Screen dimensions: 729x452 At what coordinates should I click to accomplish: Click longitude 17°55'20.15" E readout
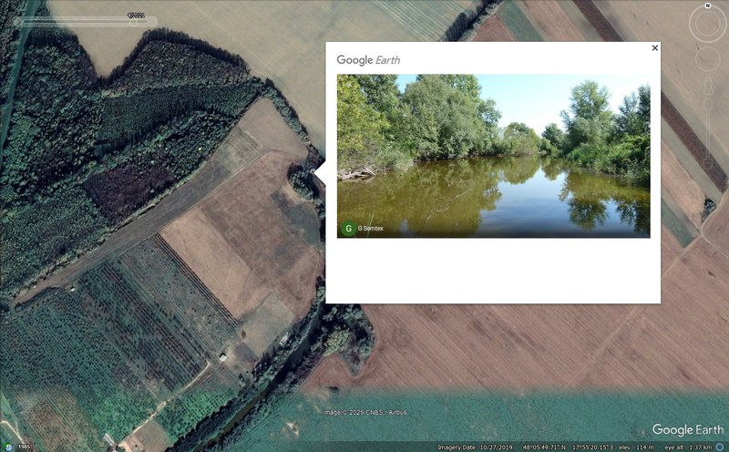[x=593, y=447]
